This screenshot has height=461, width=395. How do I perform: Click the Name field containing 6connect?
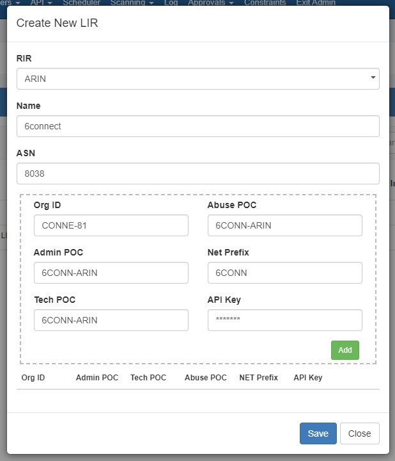pyautogui.click(x=197, y=126)
